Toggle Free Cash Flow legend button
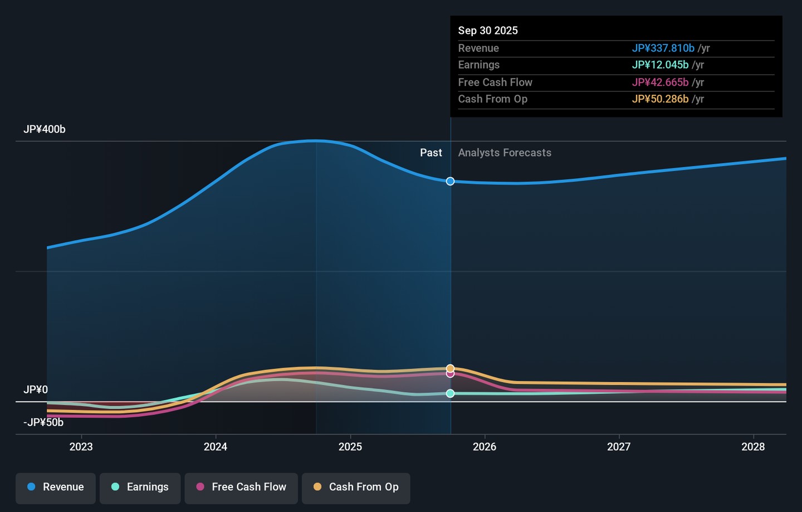 (241, 487)
